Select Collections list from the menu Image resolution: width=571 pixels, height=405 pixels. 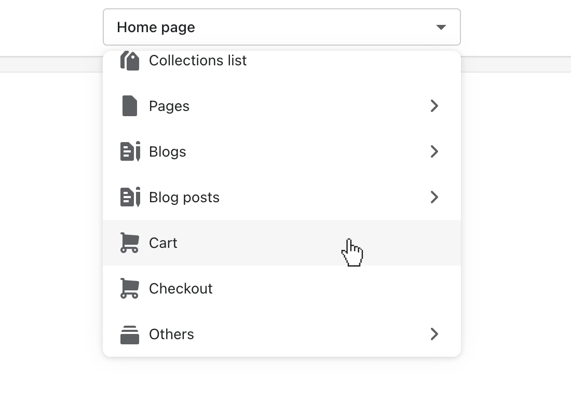pyautogui.click(x=198, y=61)
